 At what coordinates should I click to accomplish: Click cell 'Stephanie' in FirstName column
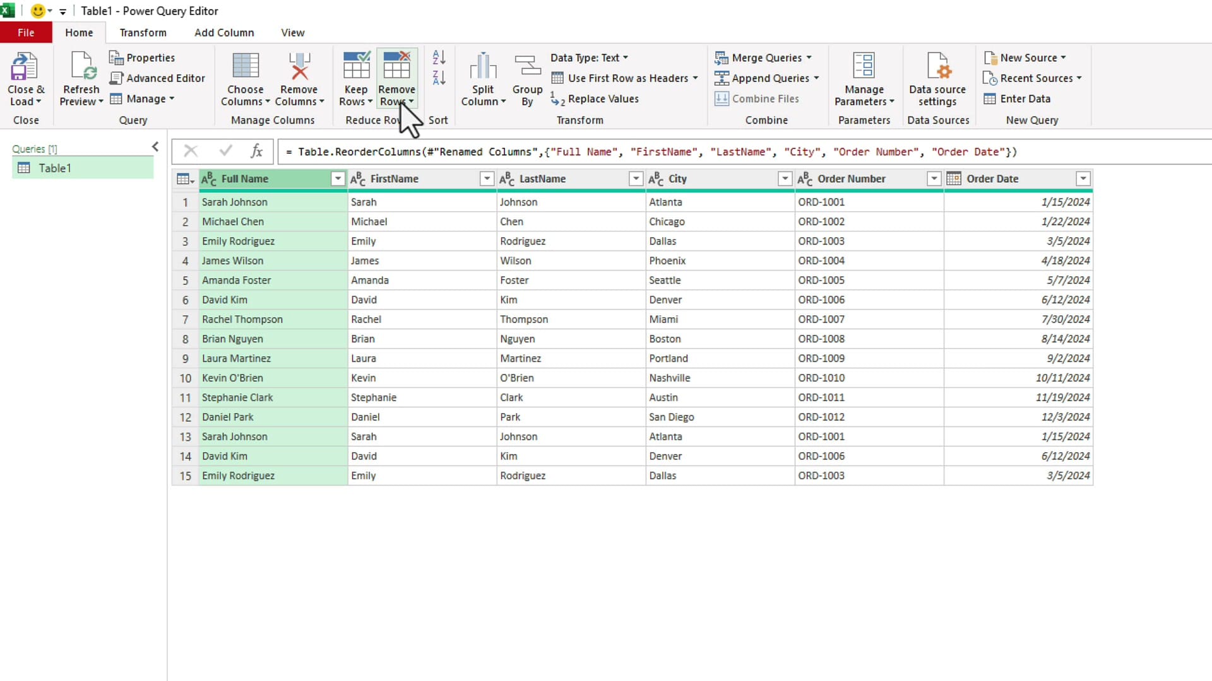pos(422,398)
